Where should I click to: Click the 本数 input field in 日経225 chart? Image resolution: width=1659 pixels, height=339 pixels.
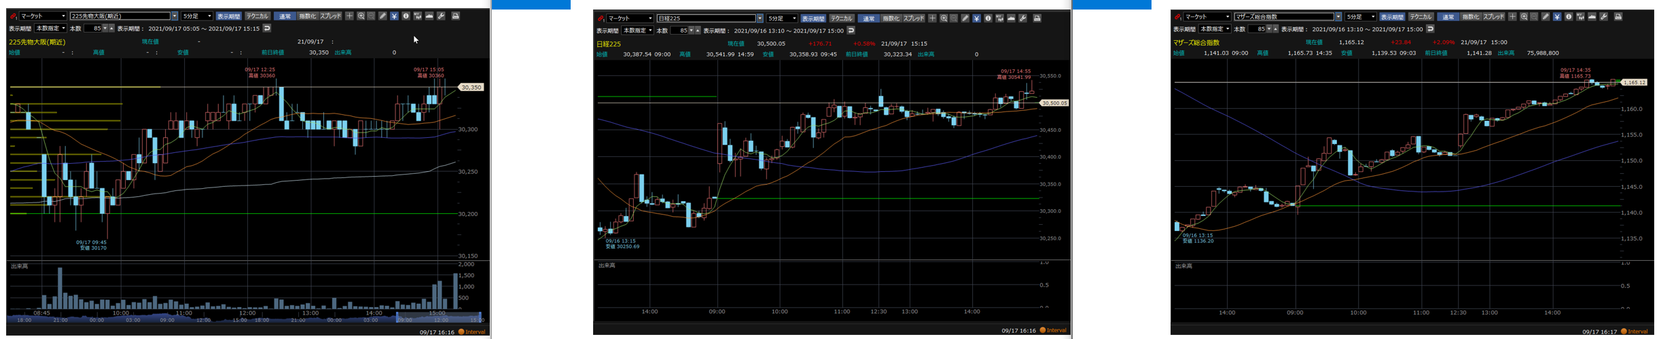pos(679,31)
